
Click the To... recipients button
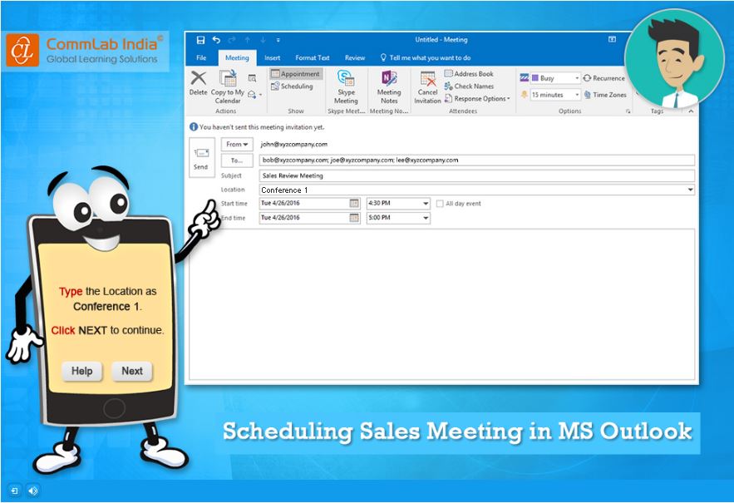pos(237,160)
